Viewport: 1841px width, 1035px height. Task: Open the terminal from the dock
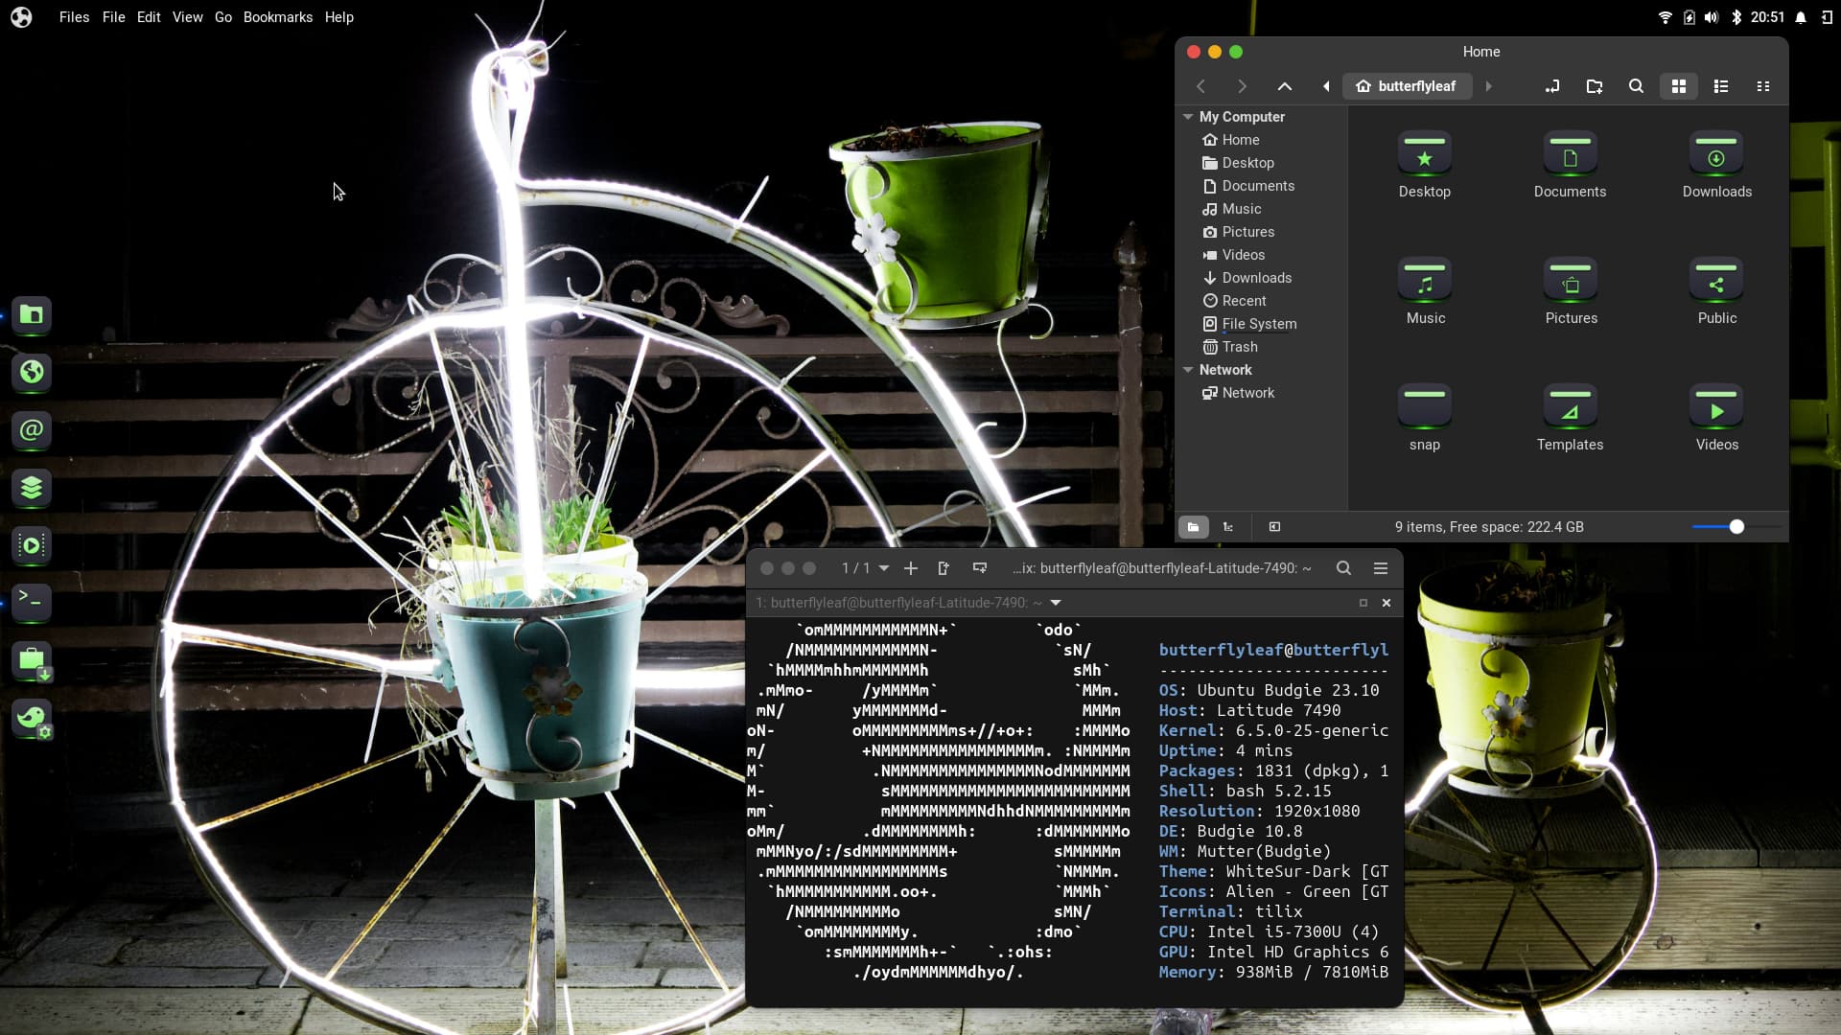[32, 602]
